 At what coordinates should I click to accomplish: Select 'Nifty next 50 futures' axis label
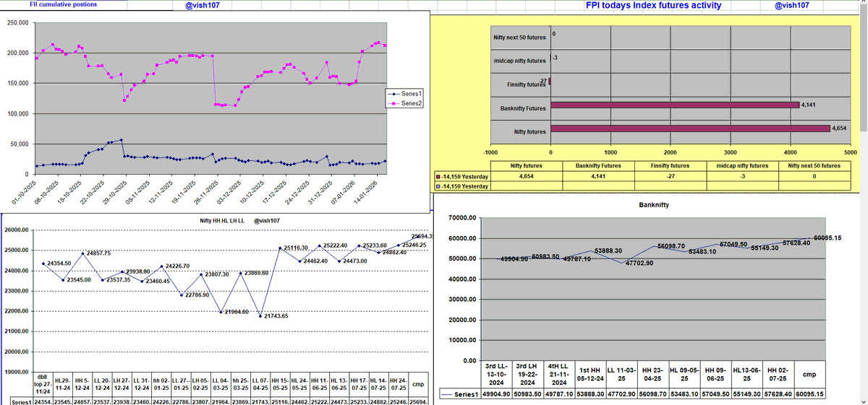pyautogui.click(x=518, y=37)
